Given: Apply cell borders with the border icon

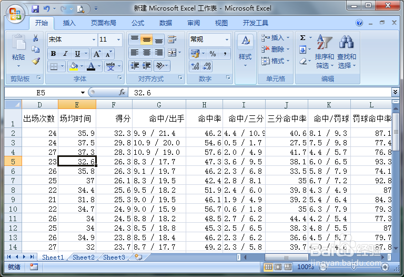Looking at the screenshot, I should click(54, 66).
